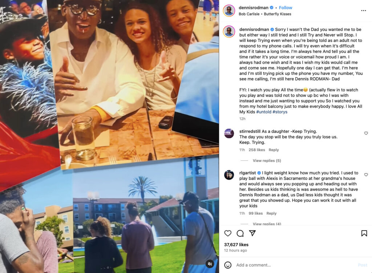
Task: Open dennisrodman profile picture in header
Action: [x=229, y=10]
